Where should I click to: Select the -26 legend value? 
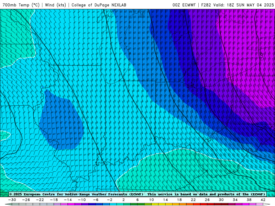26,200
